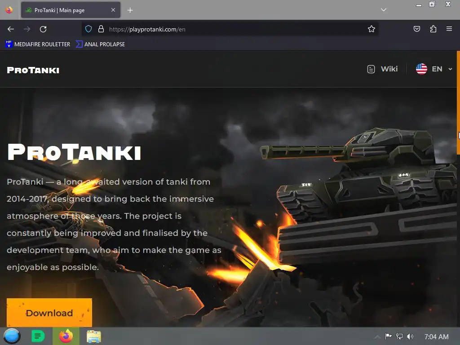
Task: Restore down the Firefox window
Action: [432, 4]
